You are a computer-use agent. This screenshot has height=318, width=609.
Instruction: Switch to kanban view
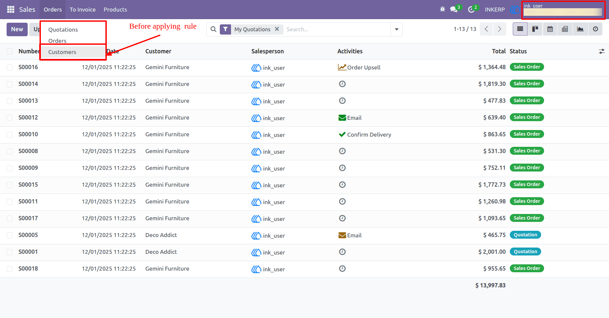coord(535,29)
